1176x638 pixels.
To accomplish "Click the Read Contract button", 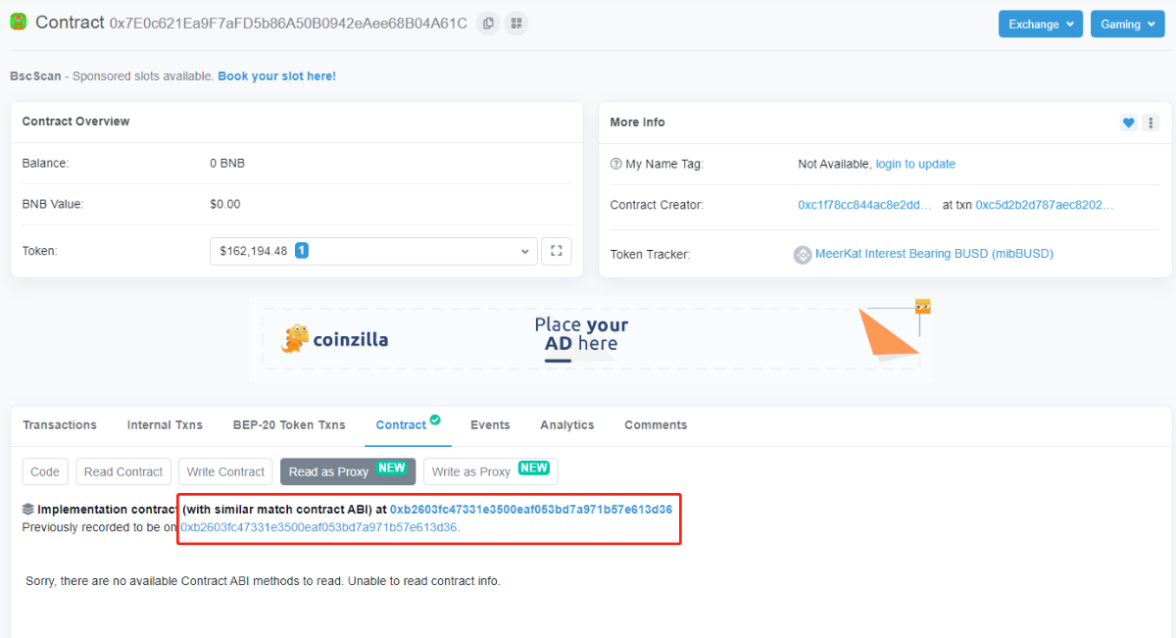I will coord(123,471).
